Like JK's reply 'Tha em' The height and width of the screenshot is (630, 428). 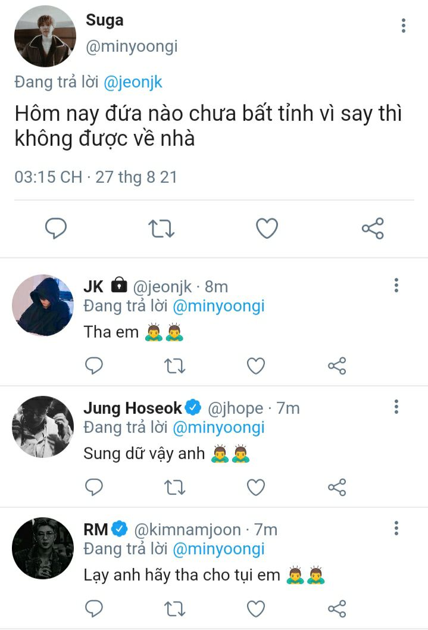point(256,366)
